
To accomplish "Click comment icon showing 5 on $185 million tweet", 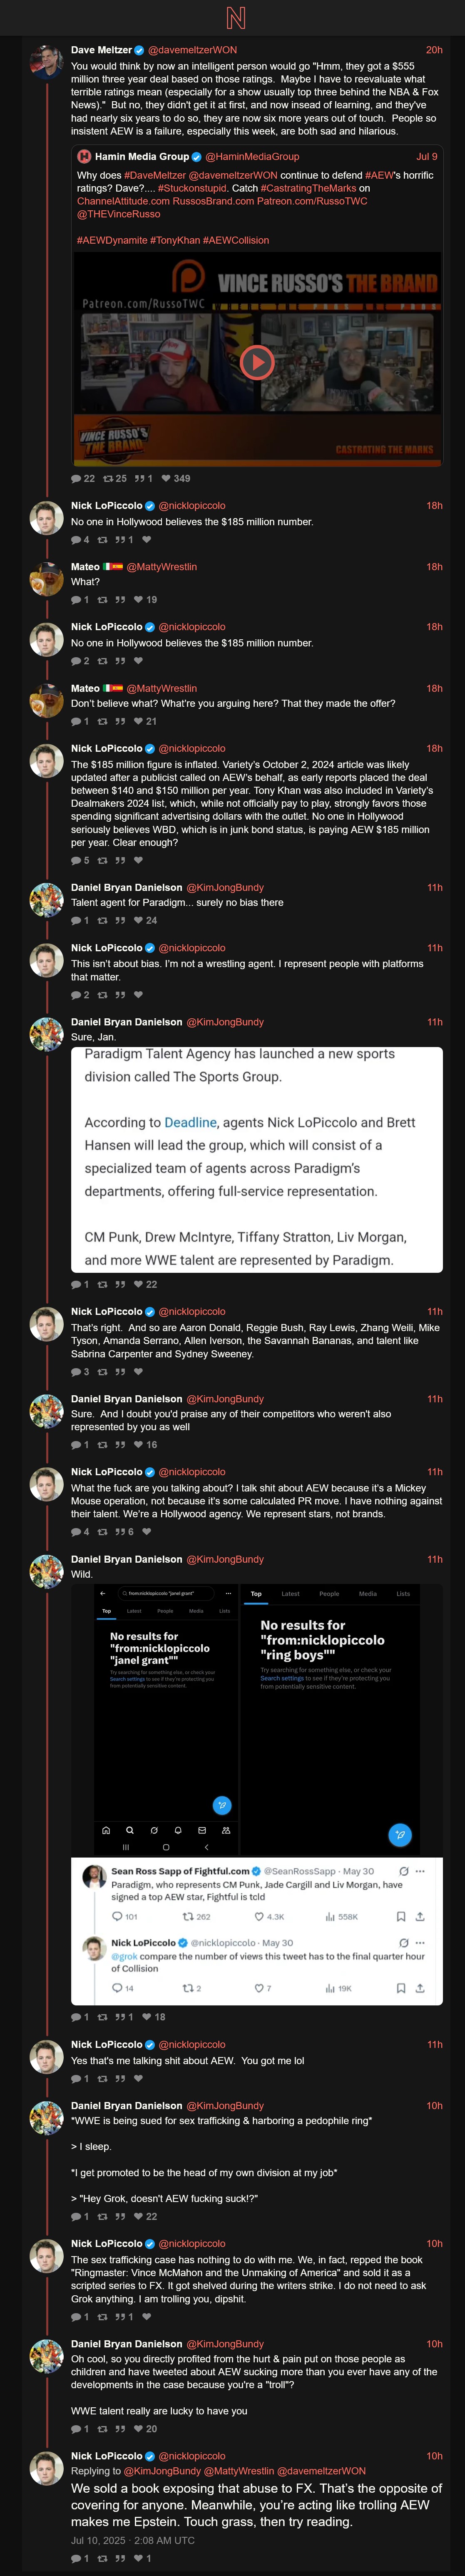I will (76, 860).
